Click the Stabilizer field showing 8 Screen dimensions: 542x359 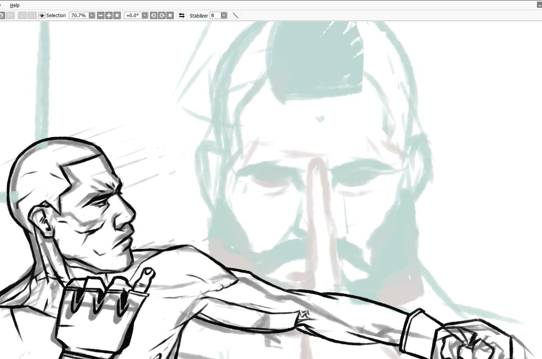coord(215,15)
